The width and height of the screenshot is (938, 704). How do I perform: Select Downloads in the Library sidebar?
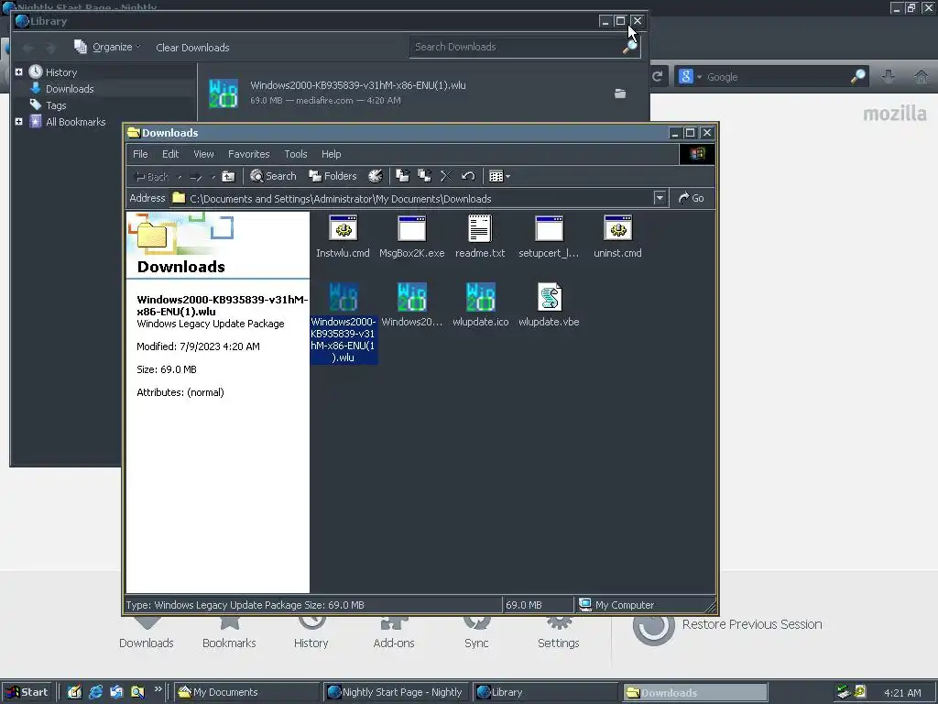click(70, 89)
